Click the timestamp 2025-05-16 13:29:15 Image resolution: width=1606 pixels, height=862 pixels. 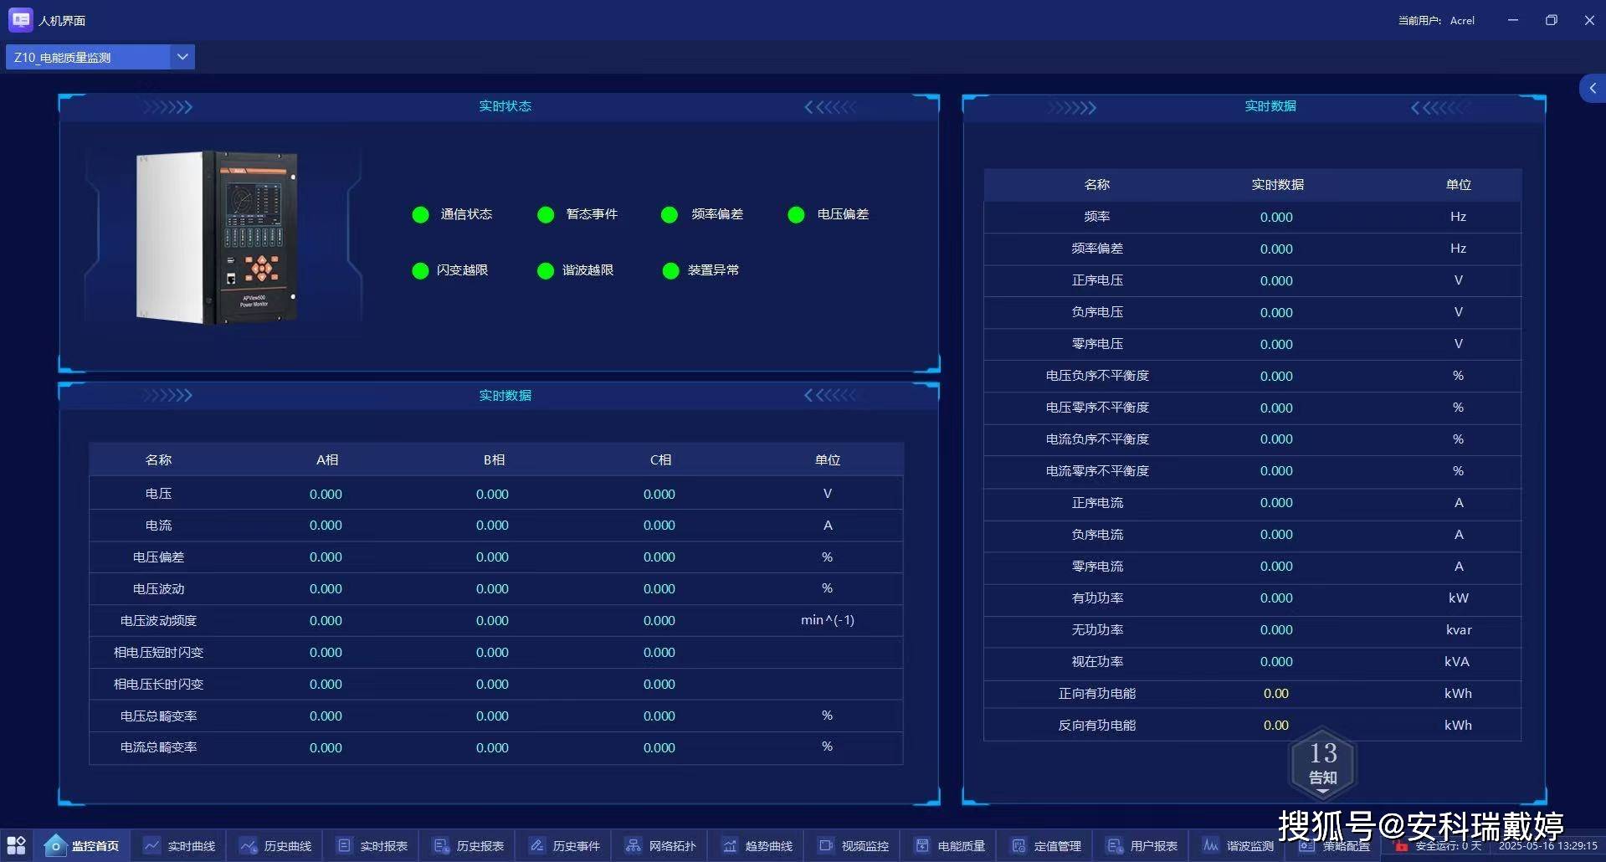1548,846
